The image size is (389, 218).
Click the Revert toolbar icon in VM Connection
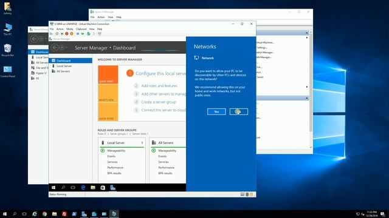click(94, 34)
